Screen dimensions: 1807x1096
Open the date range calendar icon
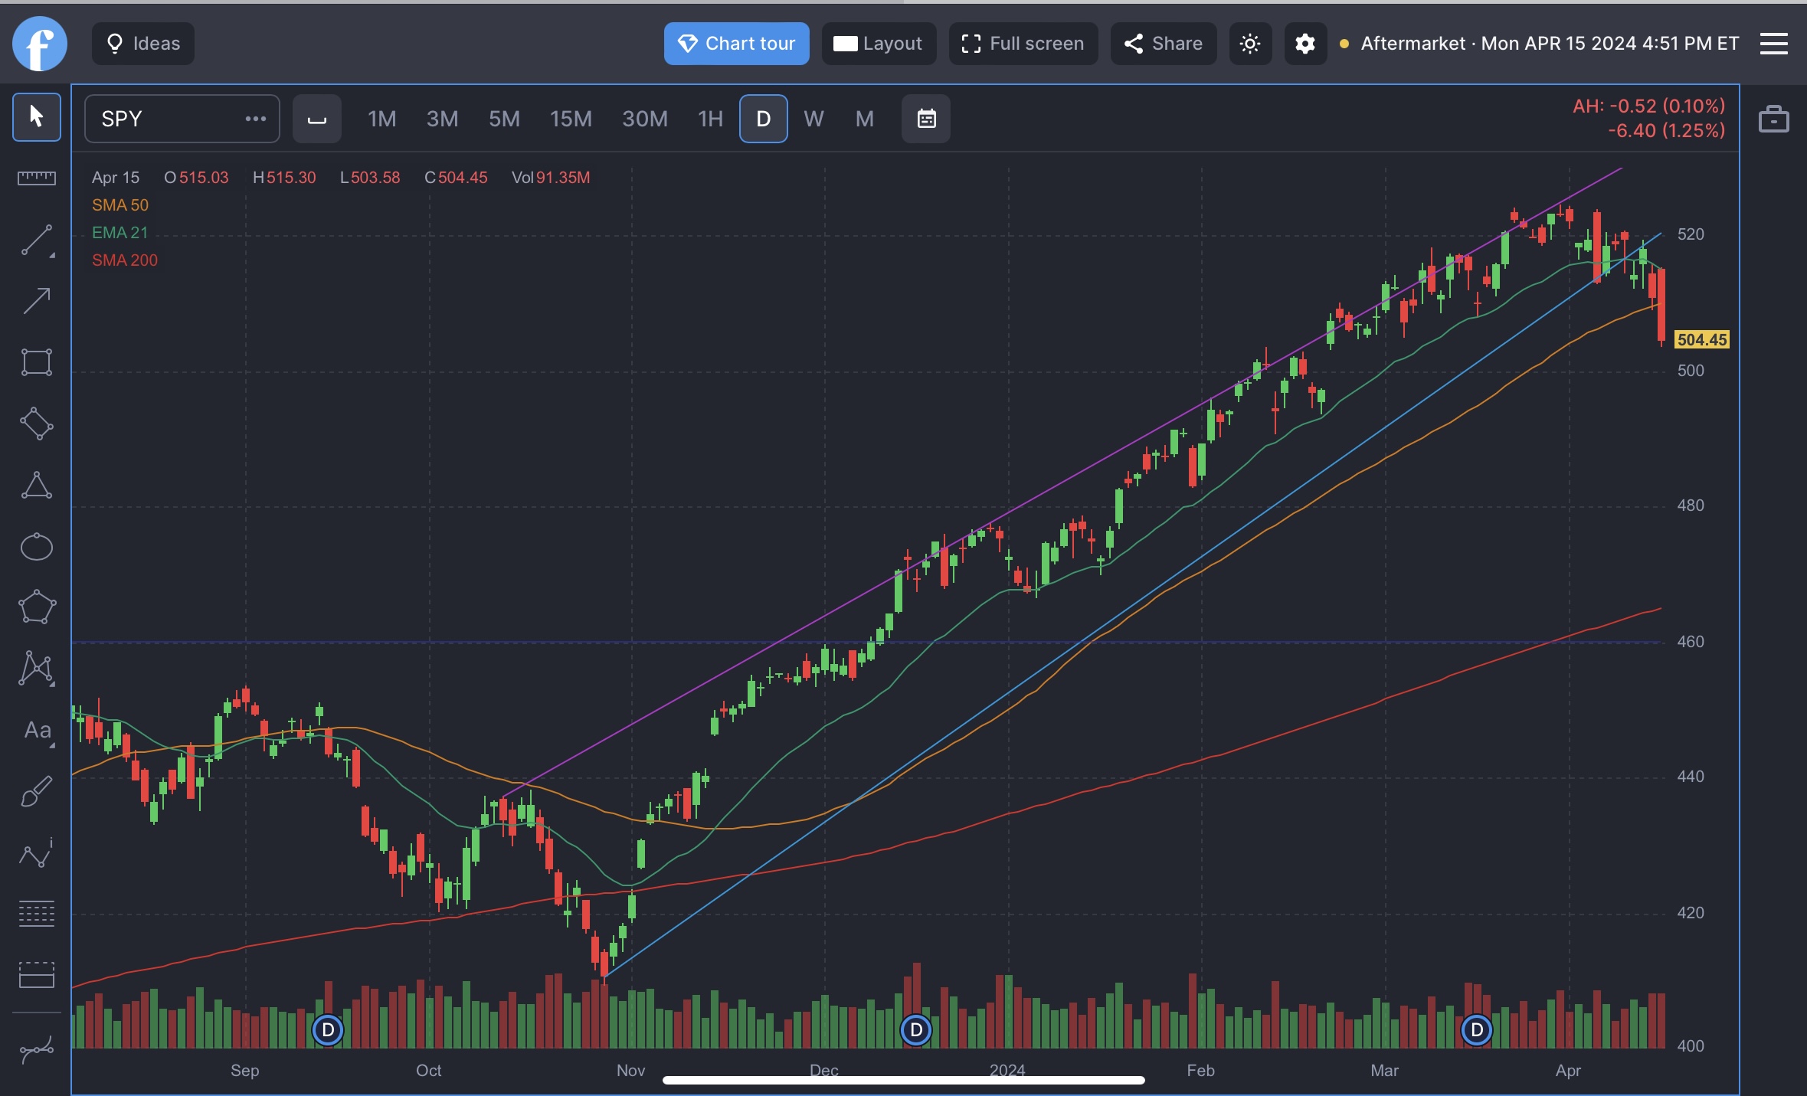coord(926,119)
